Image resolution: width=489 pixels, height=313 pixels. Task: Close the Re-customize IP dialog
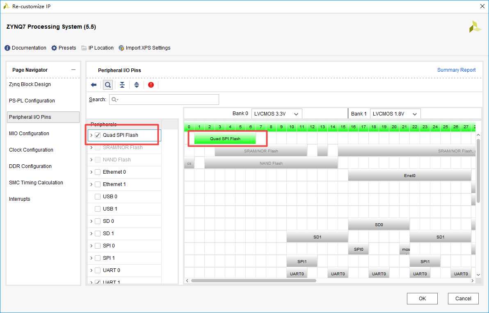click(482, 6)
